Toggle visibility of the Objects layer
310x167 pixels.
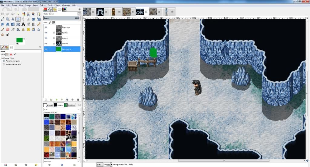(46, 38)
